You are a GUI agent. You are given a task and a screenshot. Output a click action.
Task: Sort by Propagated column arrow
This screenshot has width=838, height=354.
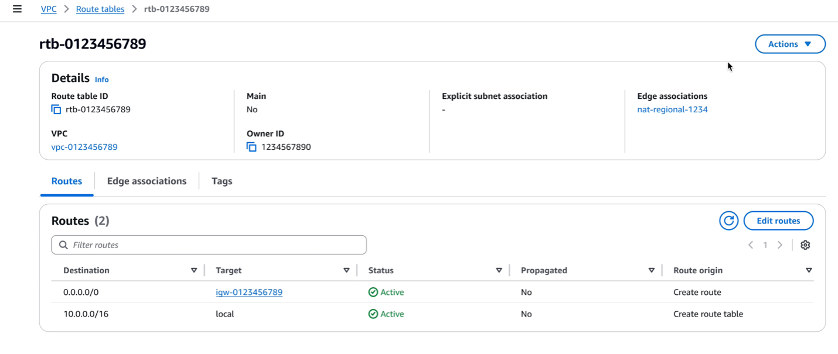click(x=651, y=270)
